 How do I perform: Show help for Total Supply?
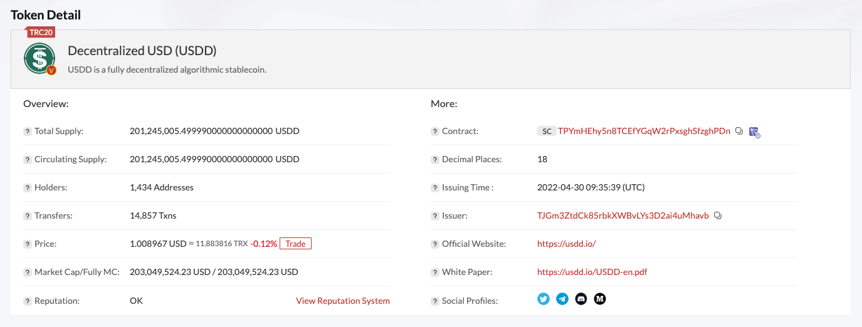click(x=28, y=132)
